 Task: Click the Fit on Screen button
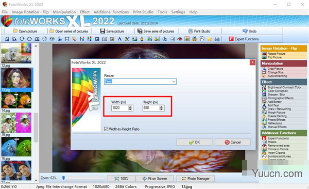pyautogui.click(x=154, y=179)
